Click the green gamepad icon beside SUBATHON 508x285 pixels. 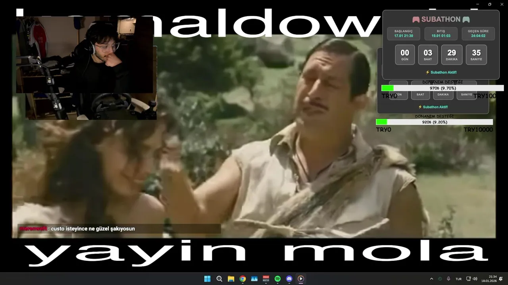(466, 19)
